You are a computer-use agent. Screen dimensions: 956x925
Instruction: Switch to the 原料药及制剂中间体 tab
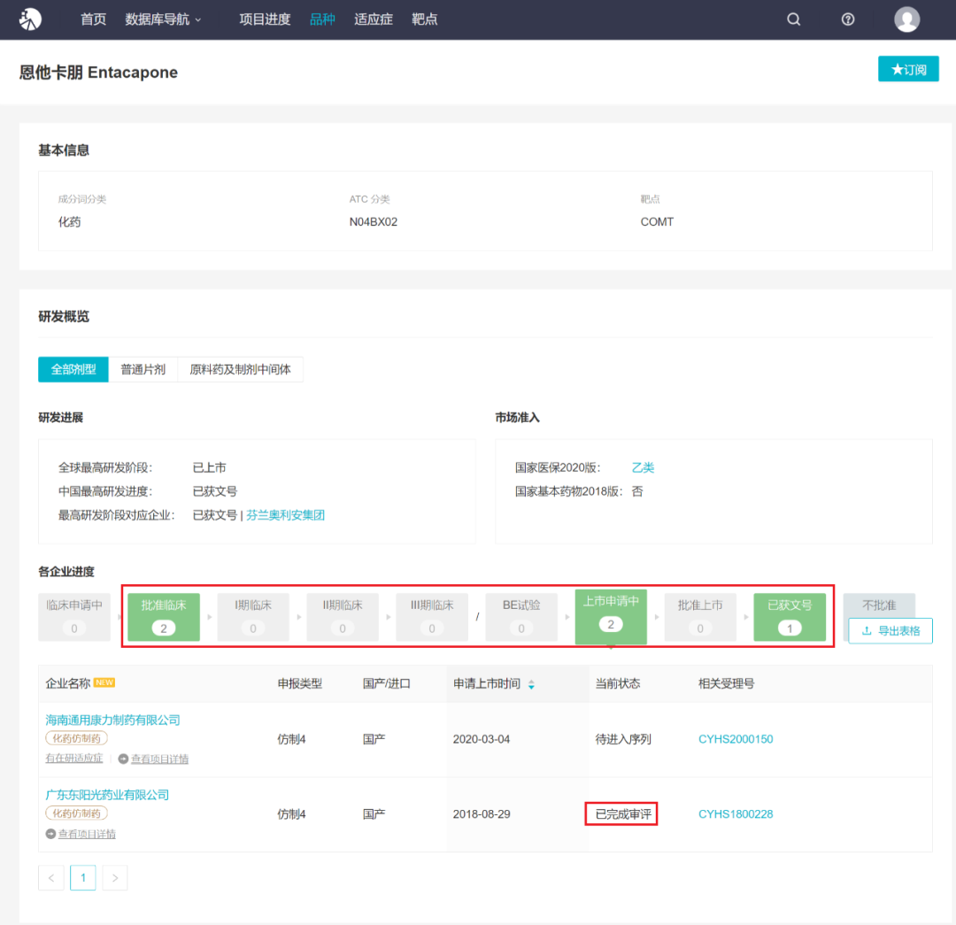tap(240, 369)
